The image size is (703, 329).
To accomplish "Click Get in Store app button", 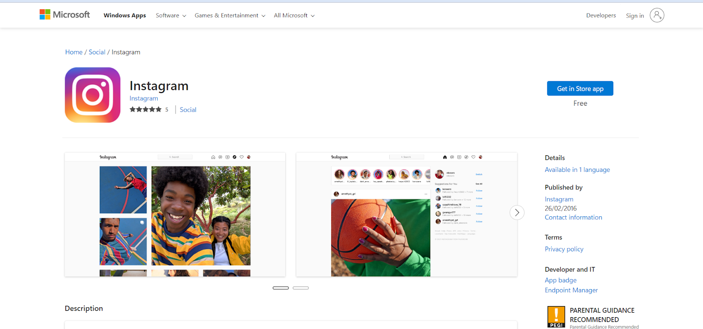I will (x=580, y=88).
